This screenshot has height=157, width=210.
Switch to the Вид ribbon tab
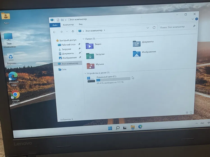80,25
